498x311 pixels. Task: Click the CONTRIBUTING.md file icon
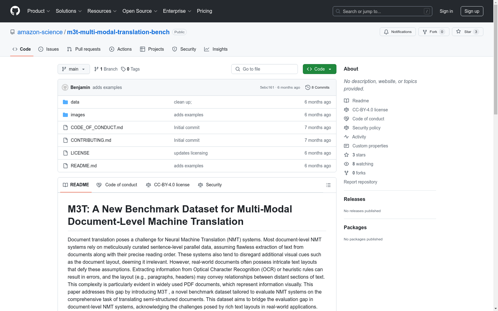click(65, 140)
